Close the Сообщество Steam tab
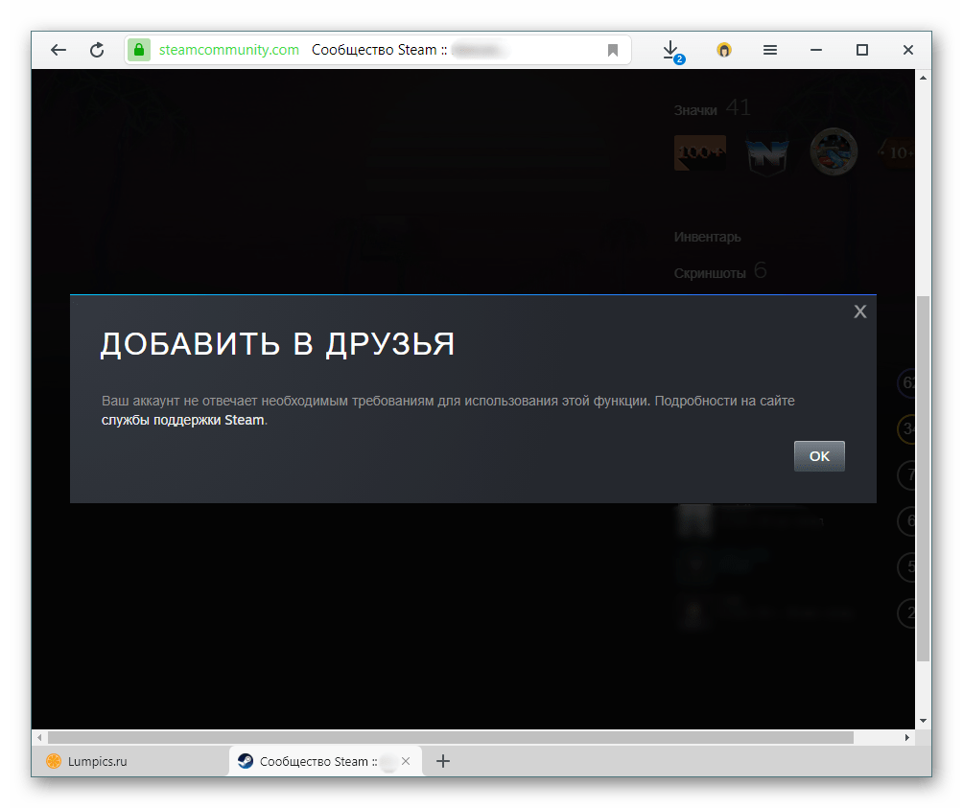 tap(406, 761)
